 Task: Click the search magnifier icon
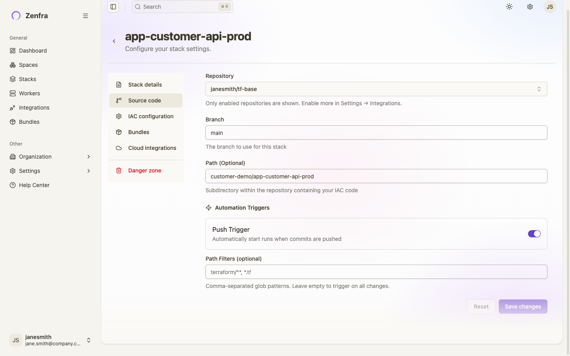point(137,7)
